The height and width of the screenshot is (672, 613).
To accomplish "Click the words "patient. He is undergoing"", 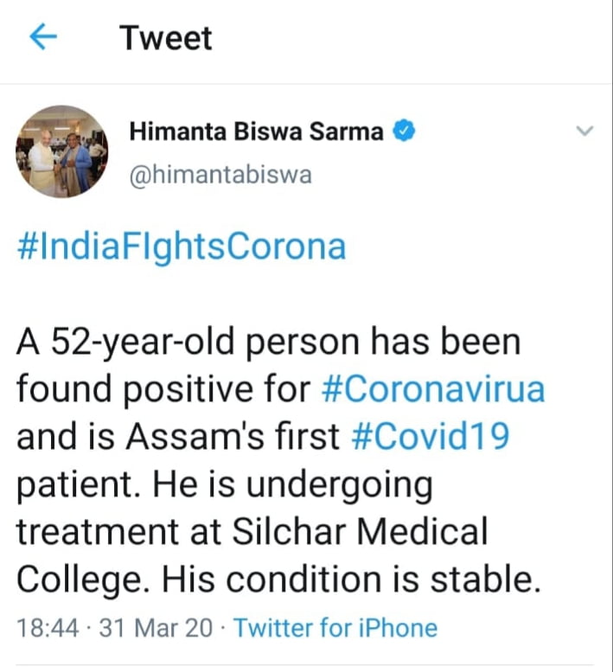I will 223,483.
